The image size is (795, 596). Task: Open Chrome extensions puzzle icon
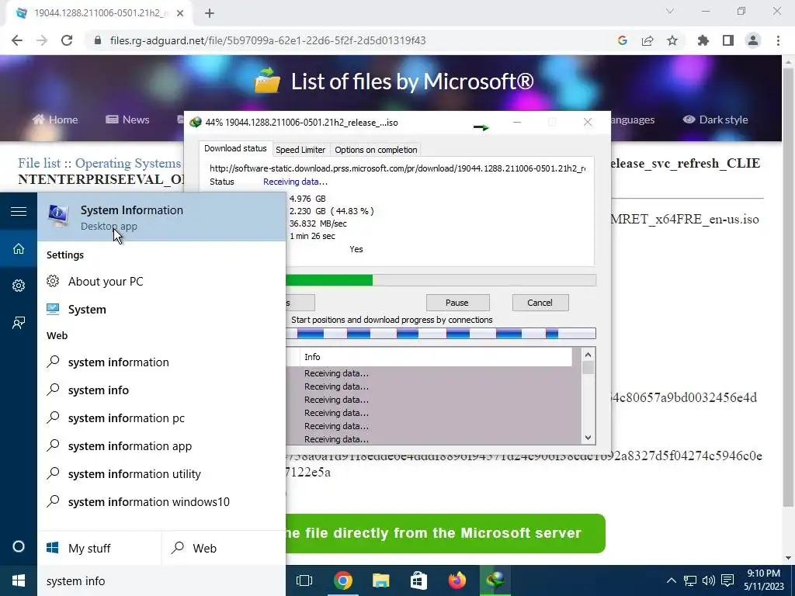(x=703, y=40)
